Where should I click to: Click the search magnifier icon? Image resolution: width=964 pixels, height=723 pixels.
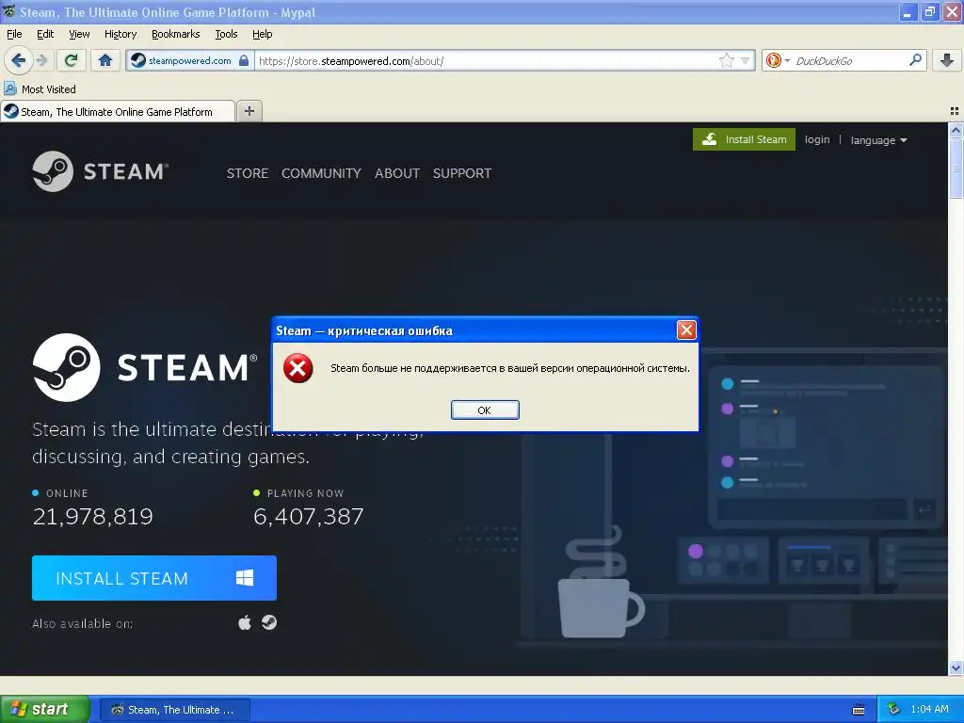(x=915, y=60)
